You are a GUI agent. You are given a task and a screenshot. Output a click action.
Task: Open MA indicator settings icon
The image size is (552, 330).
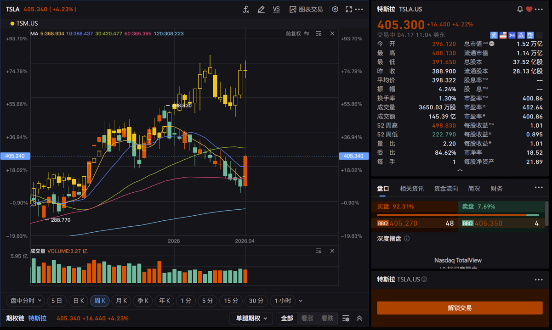pos(319,34)
